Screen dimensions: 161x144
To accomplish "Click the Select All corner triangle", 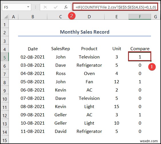I will [x=6, y=17].
